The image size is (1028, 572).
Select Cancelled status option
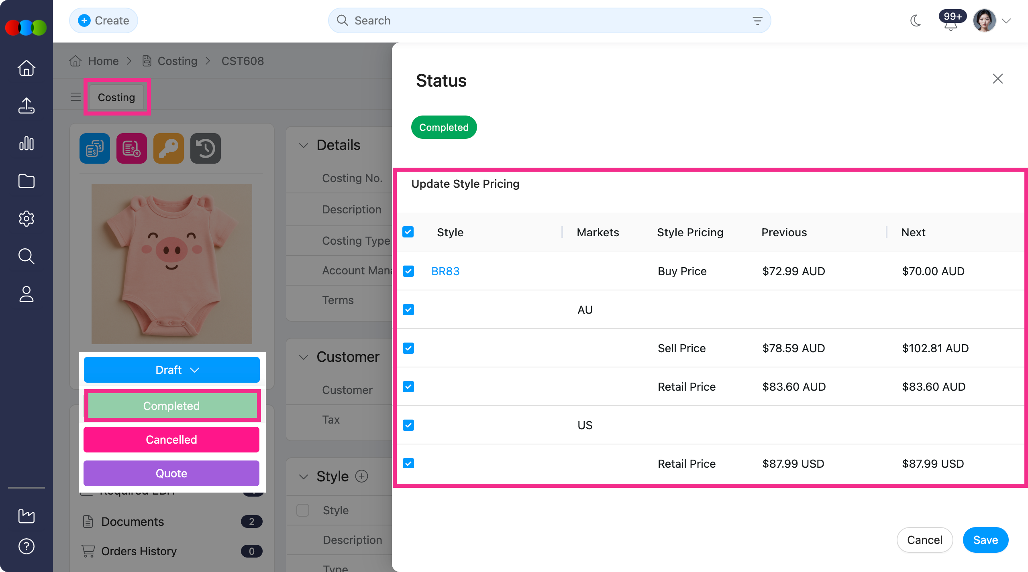point(171,440)
